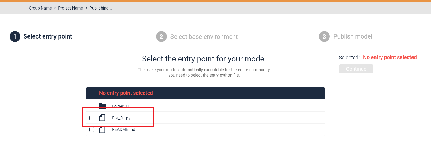The image size is (431, 151).
Task: Check the README.md checkbox
Action: (x=92, y=130)
